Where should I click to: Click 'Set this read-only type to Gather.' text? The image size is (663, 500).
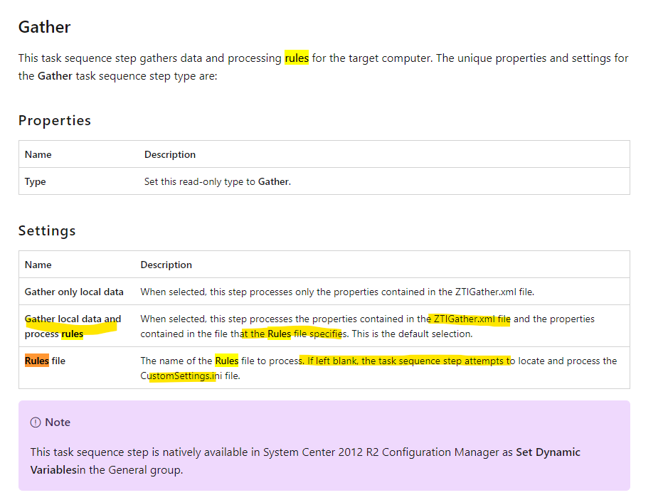click(x=218, y=182)
